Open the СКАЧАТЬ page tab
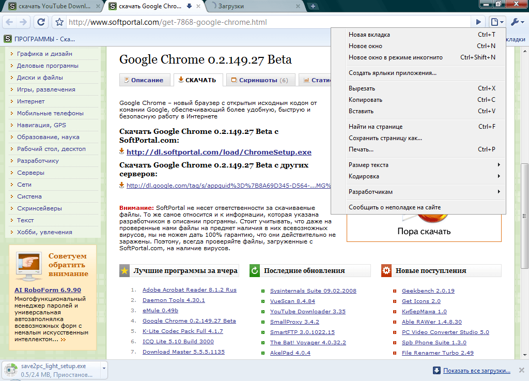The width and height of the screenshot is (529, 381). tap(198, 80)
